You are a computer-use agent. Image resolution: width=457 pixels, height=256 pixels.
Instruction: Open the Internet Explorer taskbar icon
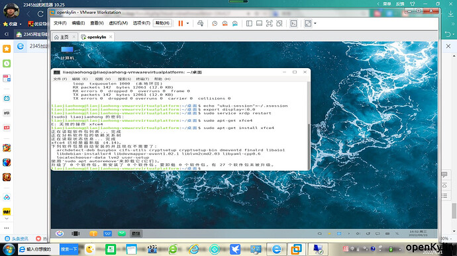193,249
